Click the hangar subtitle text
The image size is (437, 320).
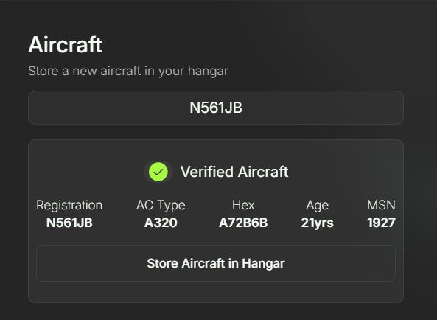pyautogui.click(x=128, y=71)
